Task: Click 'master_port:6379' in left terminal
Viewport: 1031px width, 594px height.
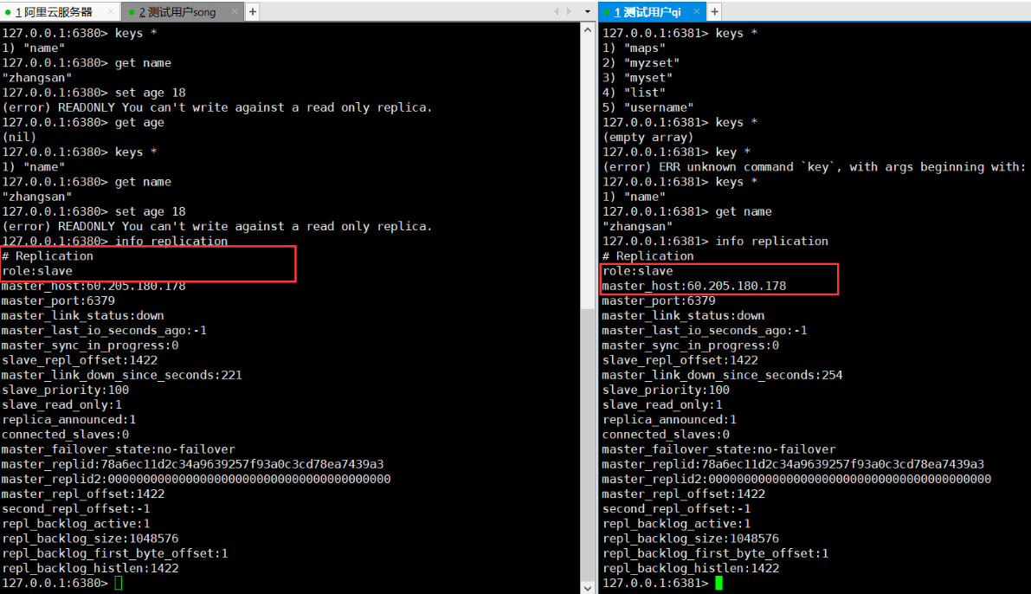Action: (58, 300)
